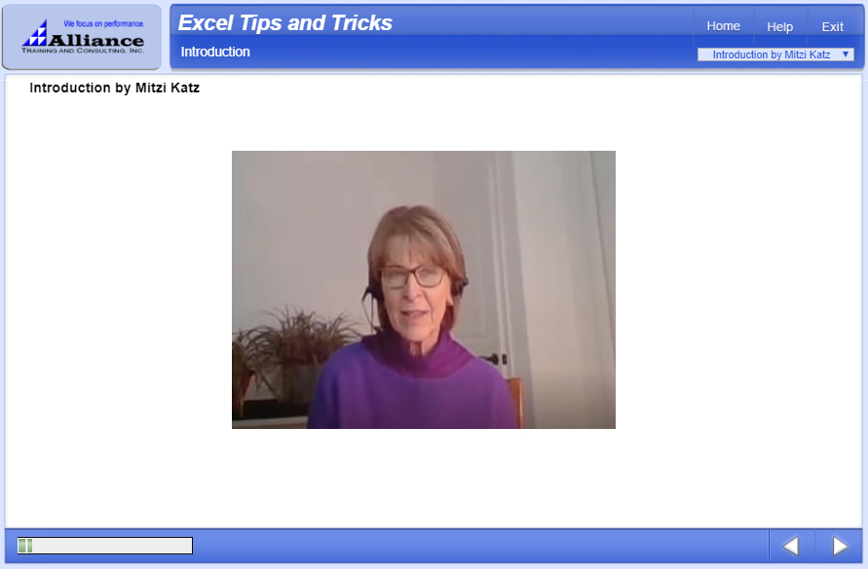This screenshot has width=868, height=569.
Task: Click the dropdown's down-arrow triangle
Action: click(x=846, y=54)
